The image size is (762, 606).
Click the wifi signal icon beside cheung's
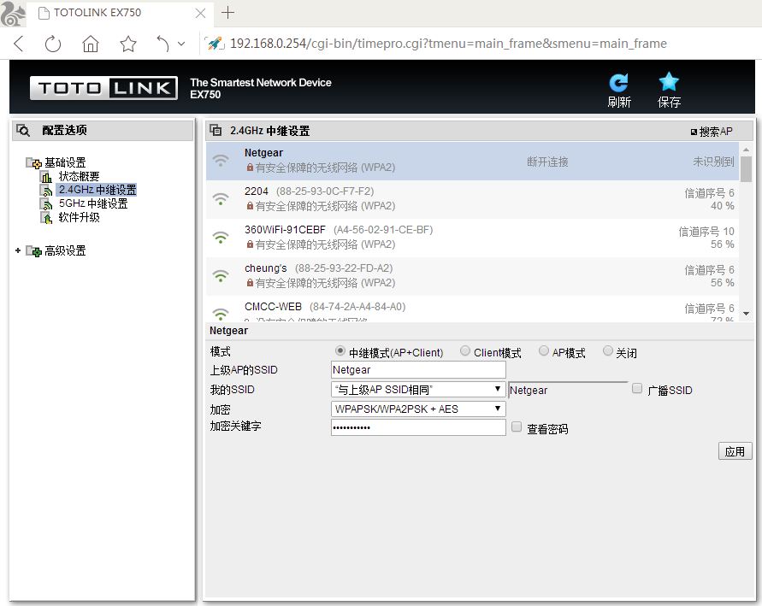point(221,276)
